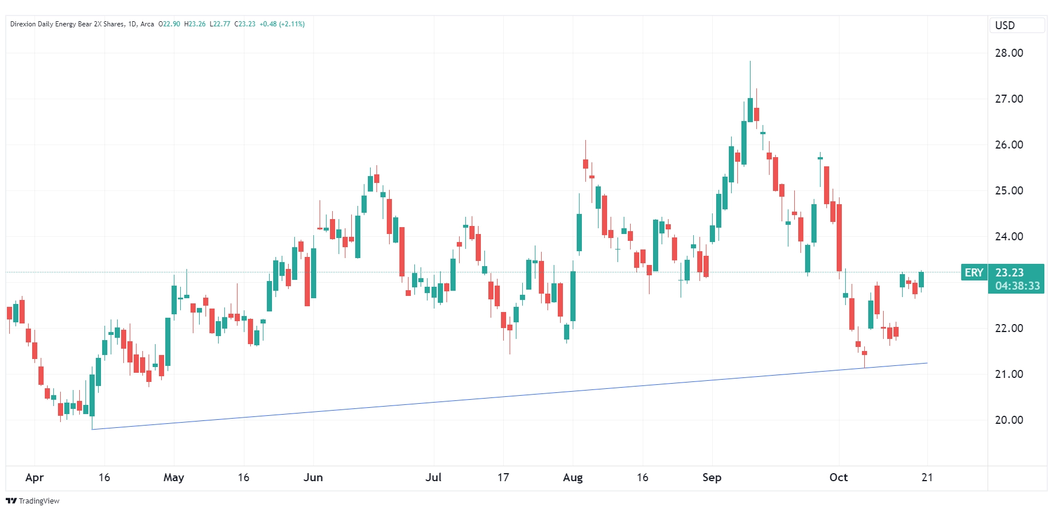Open the USD currency selector
Image resolution: width=1053 pixels, height=511 pixels.
pyautogui.click(x=1016, y=25)
